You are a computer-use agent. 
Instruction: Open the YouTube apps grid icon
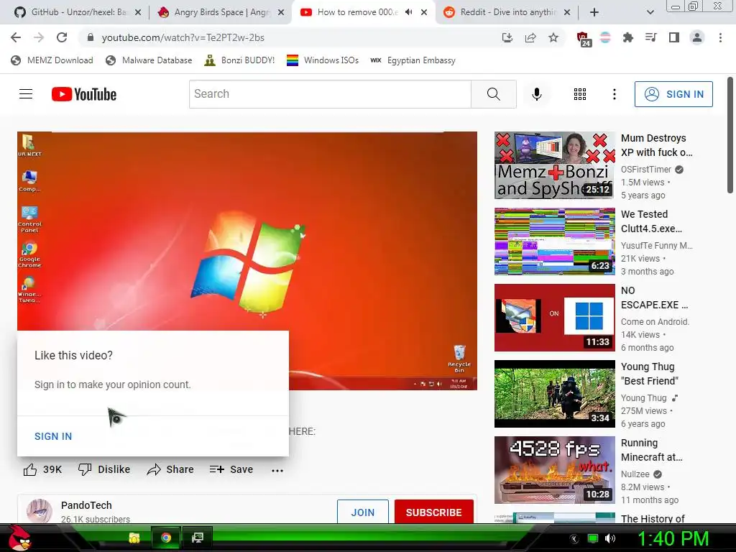580,94
